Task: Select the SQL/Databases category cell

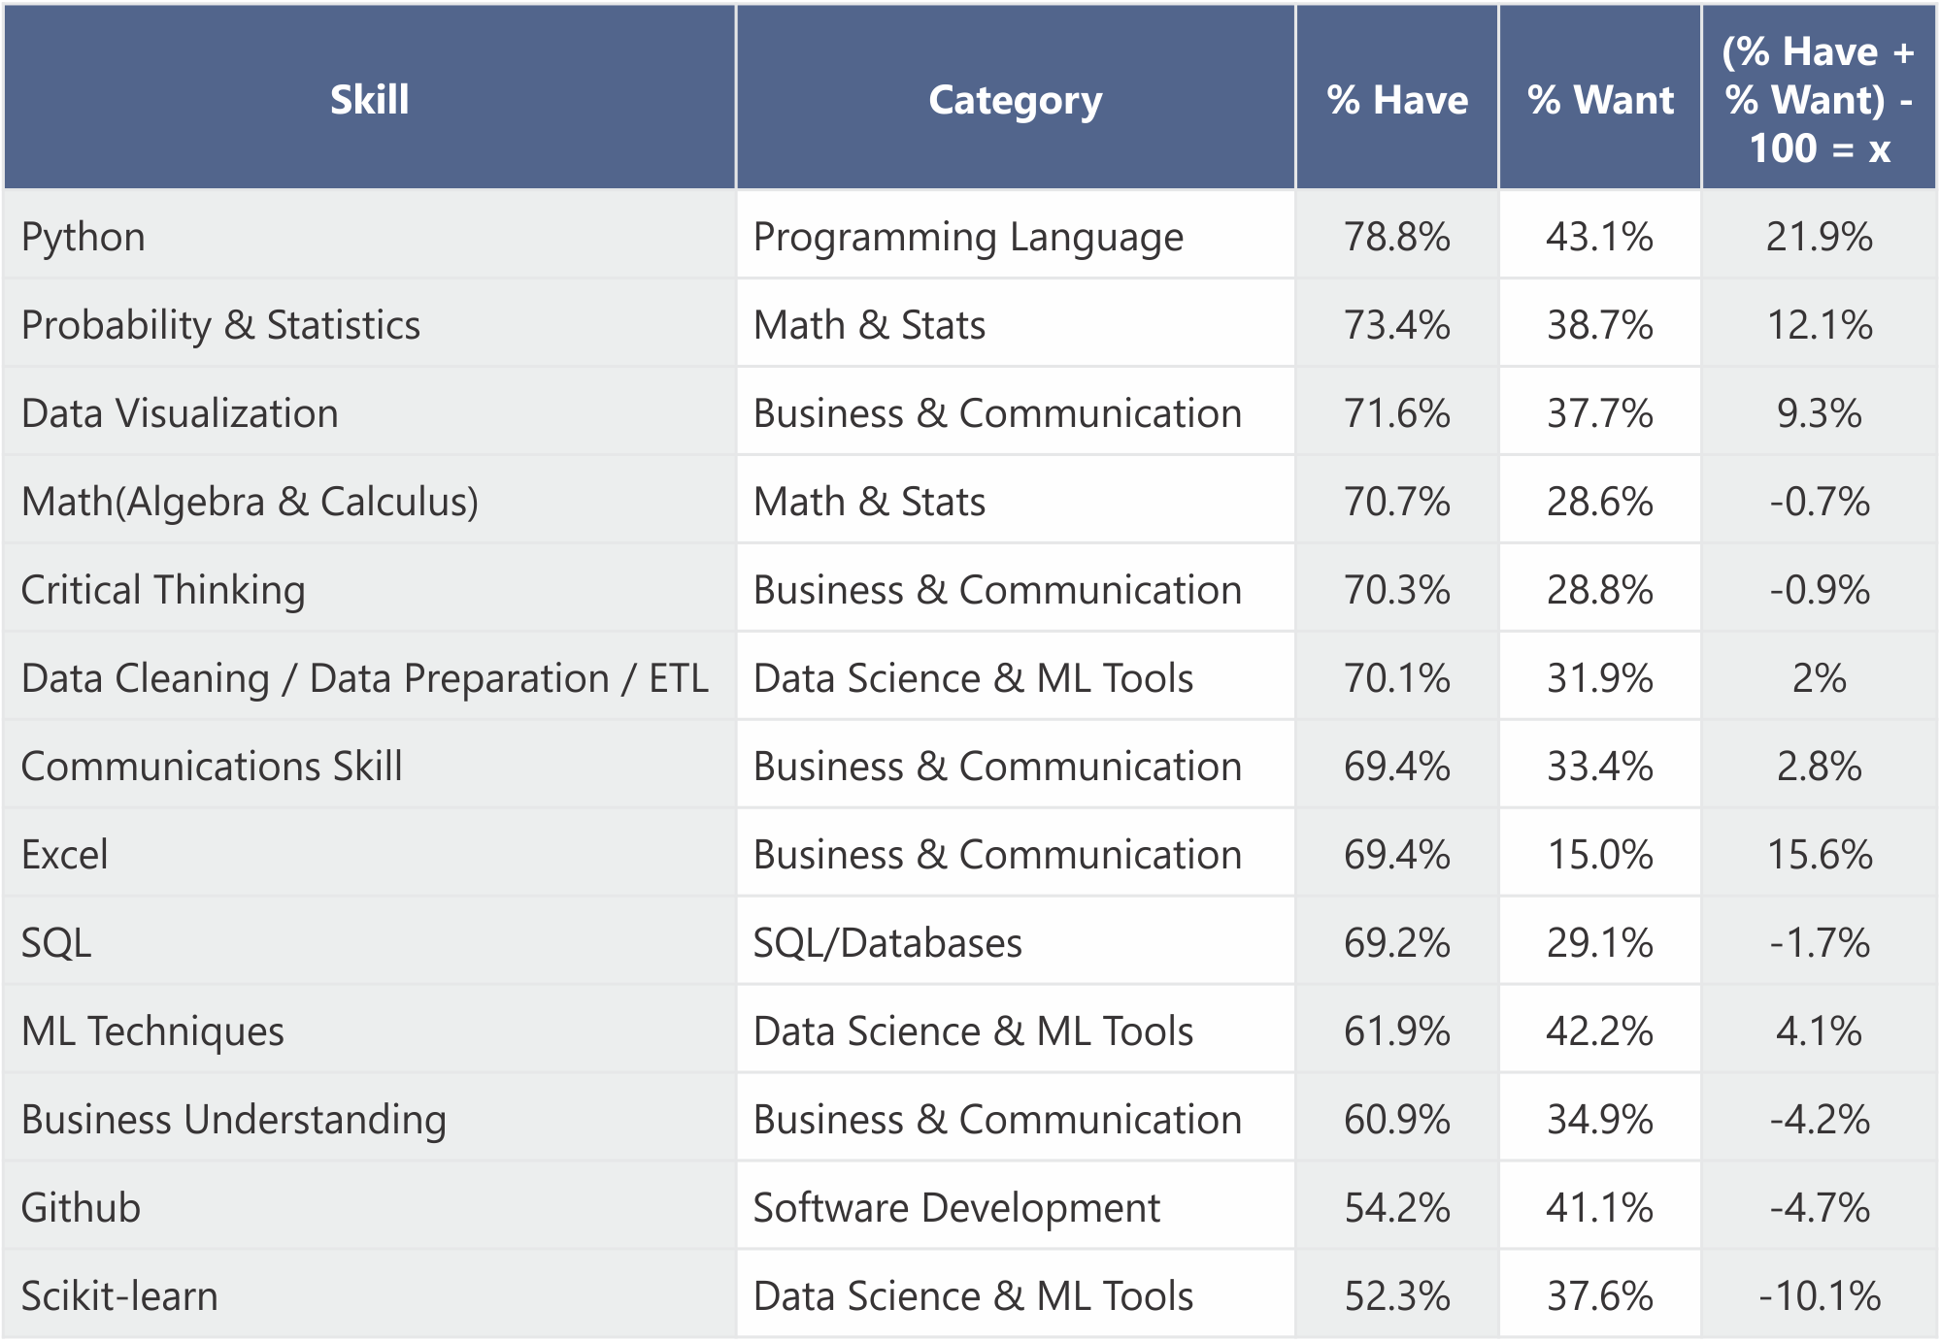Action: [1015, 942]
